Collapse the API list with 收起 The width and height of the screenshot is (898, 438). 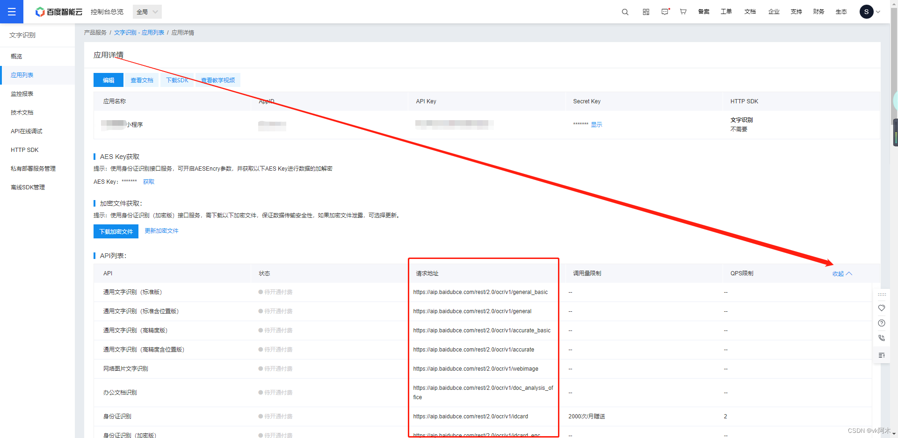coord(842,274)
